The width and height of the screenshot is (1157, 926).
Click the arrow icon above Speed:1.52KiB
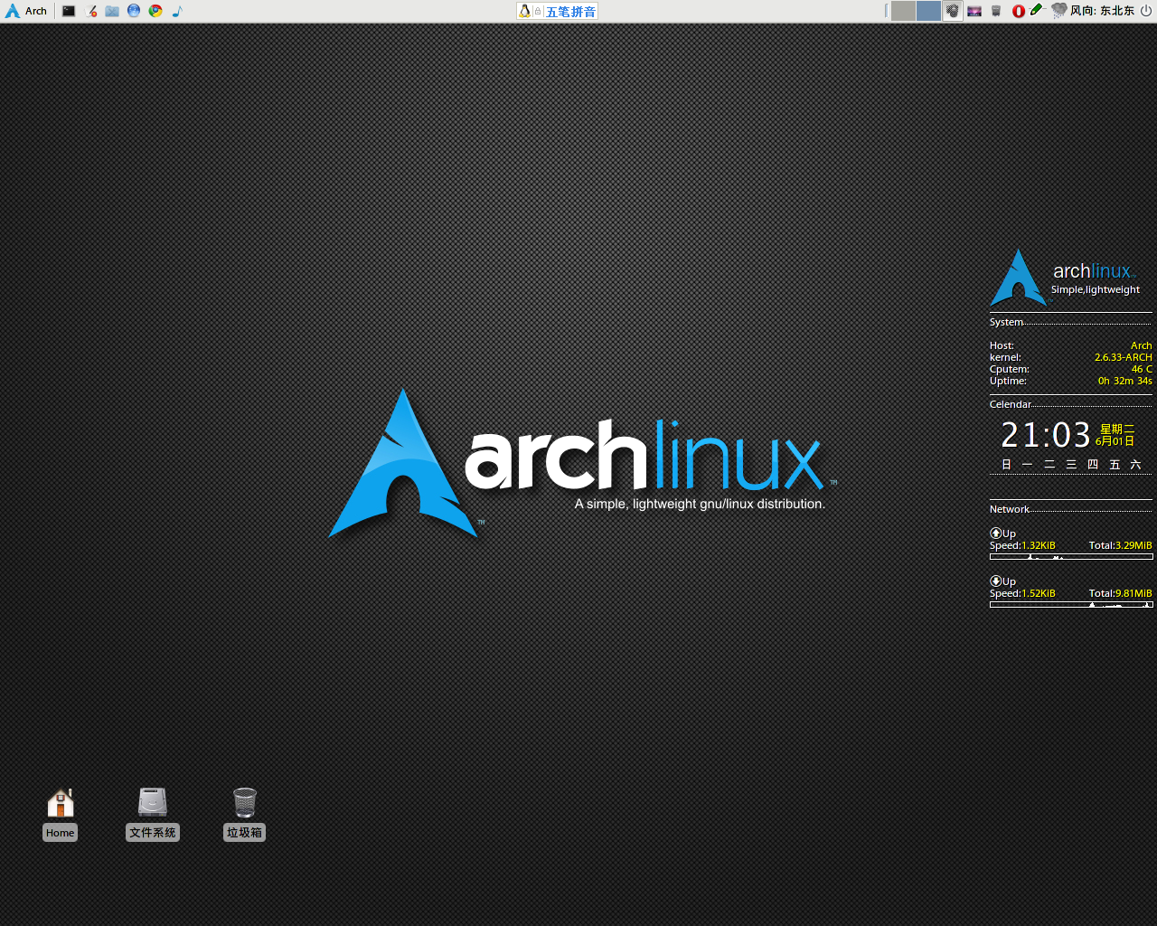pos(995,581)
